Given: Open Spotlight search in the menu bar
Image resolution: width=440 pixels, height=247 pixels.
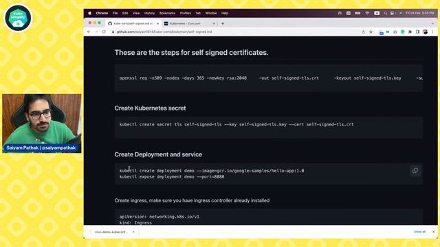Looking at the screenshot, I should (x=386, y=13).
